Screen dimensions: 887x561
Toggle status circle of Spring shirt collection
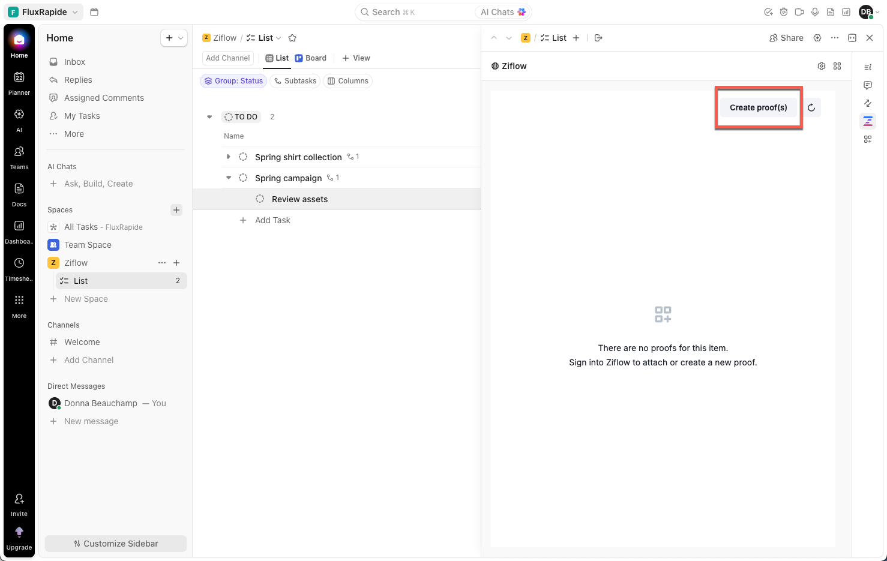coord(243,157)
